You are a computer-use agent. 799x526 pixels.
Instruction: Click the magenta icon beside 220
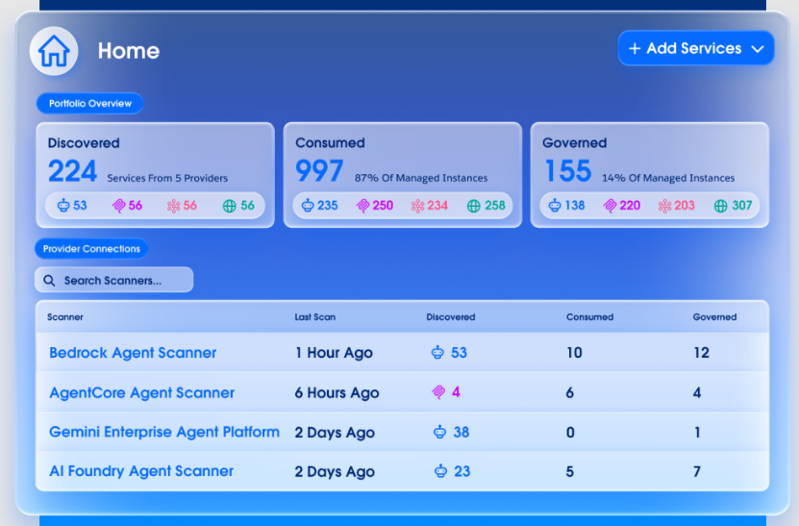tap(610, 206)
